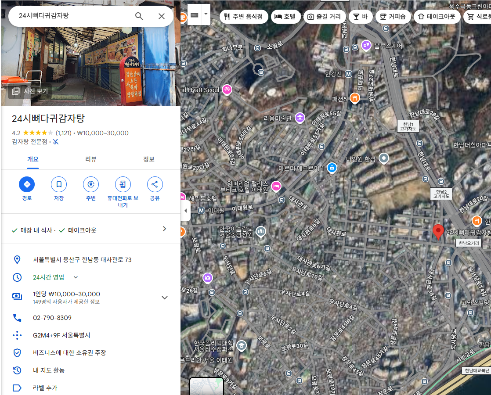This screenshot has height=395, width=491.
Task: Click the 이태원 metro station icon
Action: coord(201,211)
